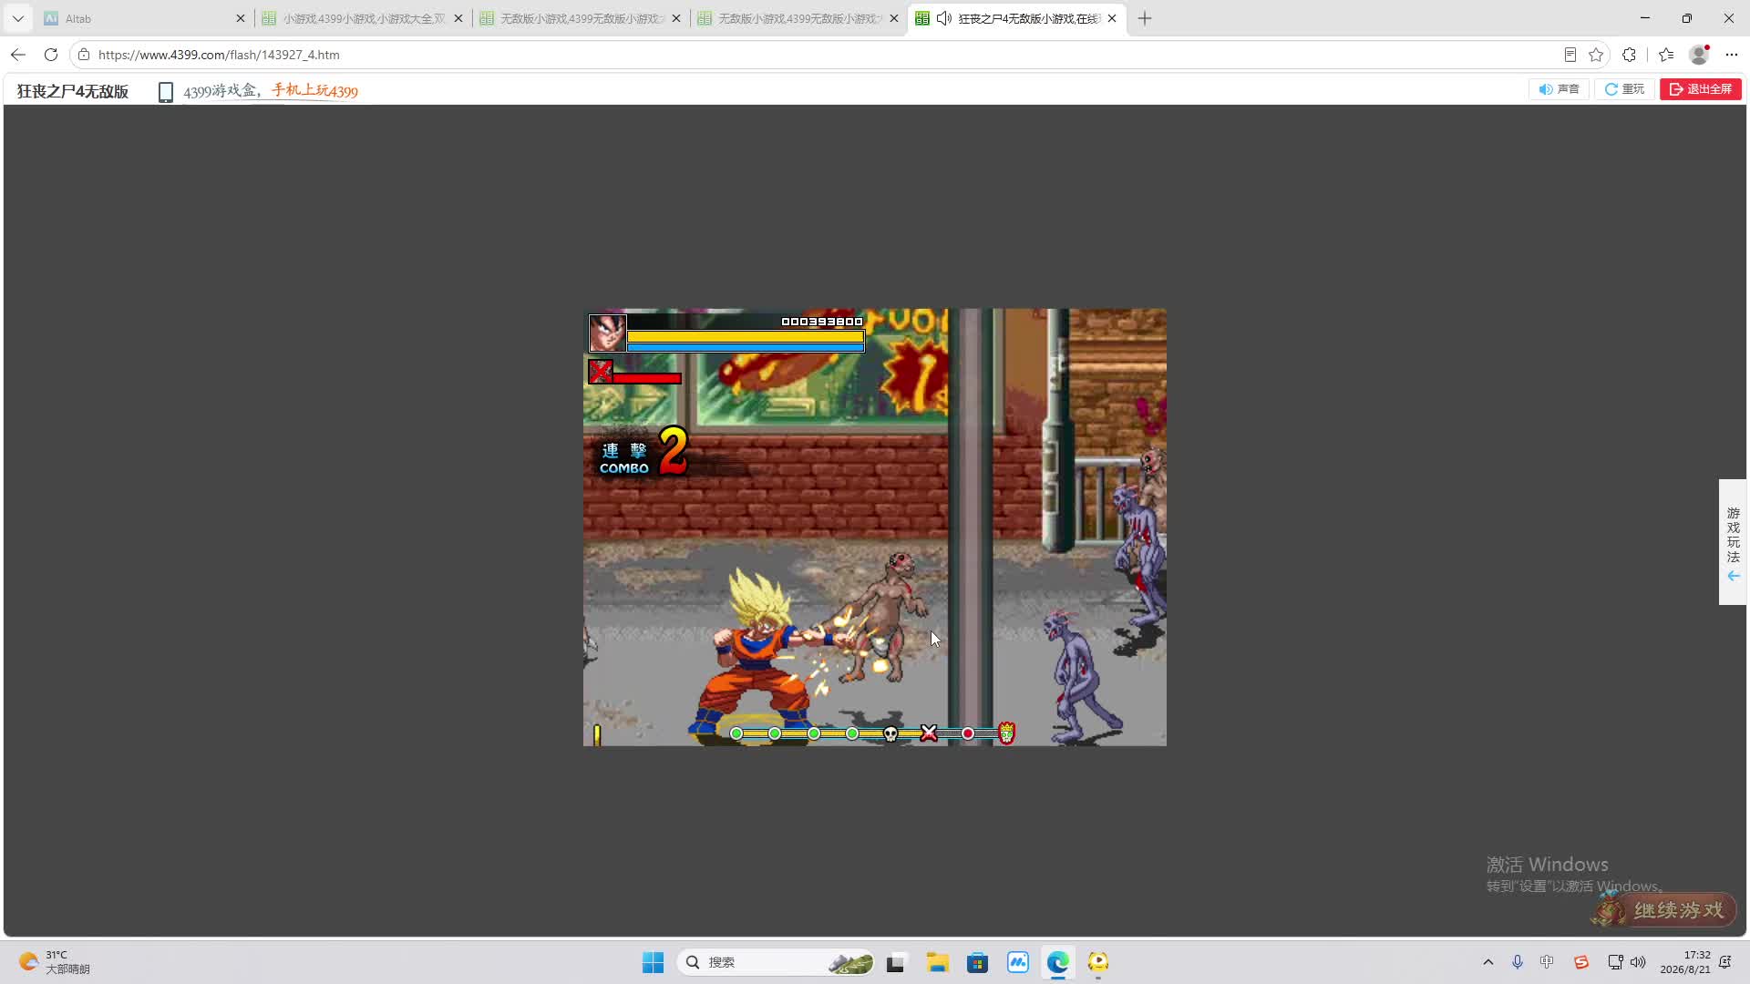View site information lock icon
Screen dimensions: 1750x984
(x=84, y=55)
